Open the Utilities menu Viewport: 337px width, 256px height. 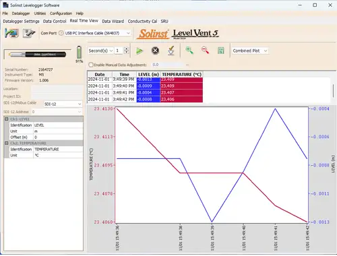(x=40, y=13)
